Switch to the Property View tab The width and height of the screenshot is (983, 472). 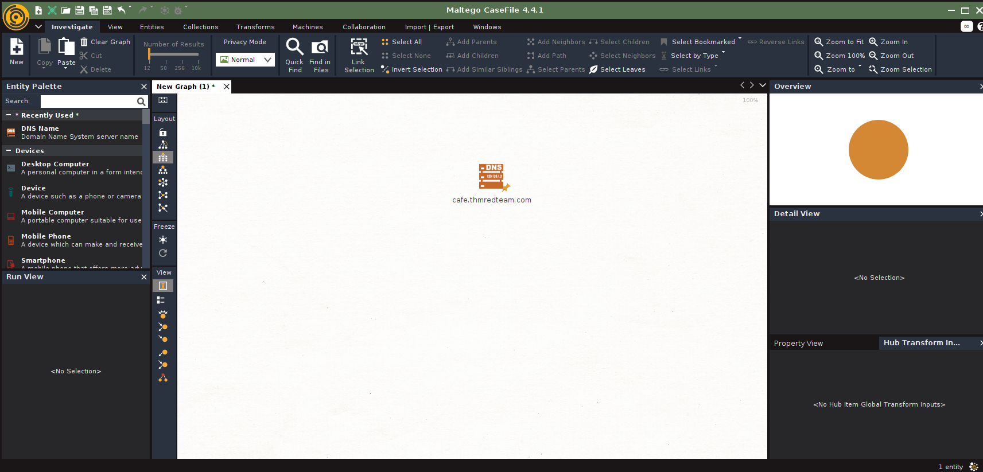(x=798, y=344)
